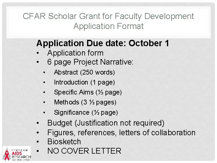
Task: Select the 'Methods (3 ½ pages)' line
Action: pyautogui.click(x=85, y=102)
